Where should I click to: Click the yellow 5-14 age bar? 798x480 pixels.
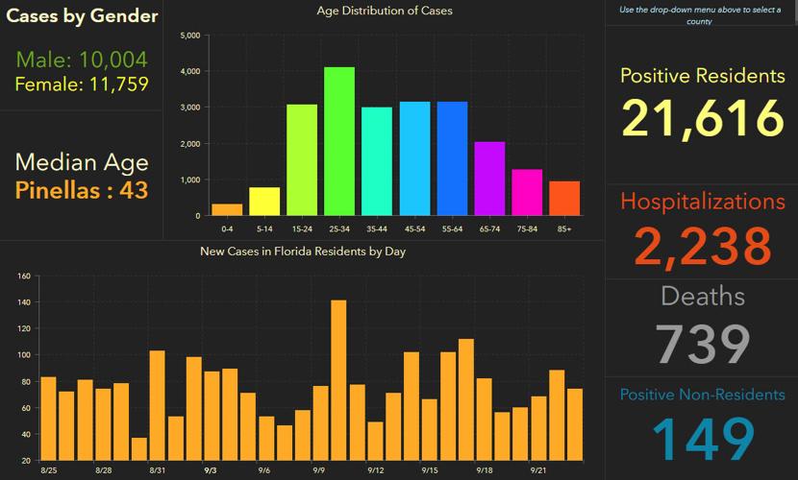coord(264,201)
